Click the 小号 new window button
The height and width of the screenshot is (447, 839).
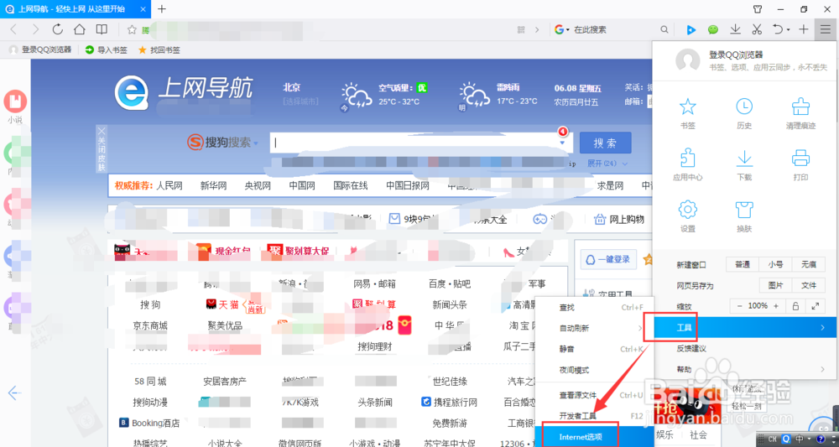click(x=775, y=265)
